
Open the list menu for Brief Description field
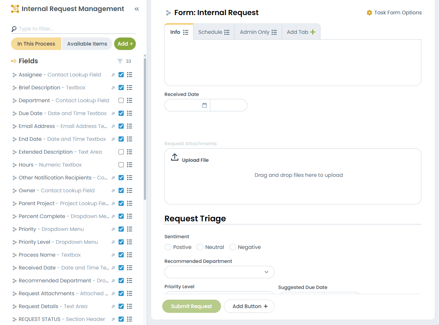pos(129,87)
